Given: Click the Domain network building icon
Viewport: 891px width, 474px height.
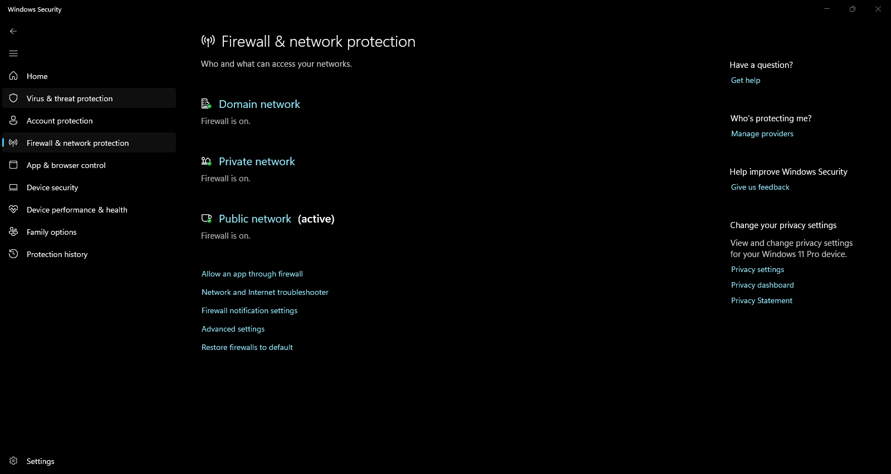Looking at the screenshot, I should 207,103.
